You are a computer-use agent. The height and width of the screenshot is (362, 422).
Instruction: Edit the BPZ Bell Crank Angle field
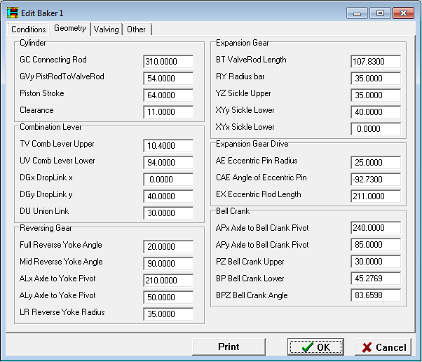click(375, 295)
